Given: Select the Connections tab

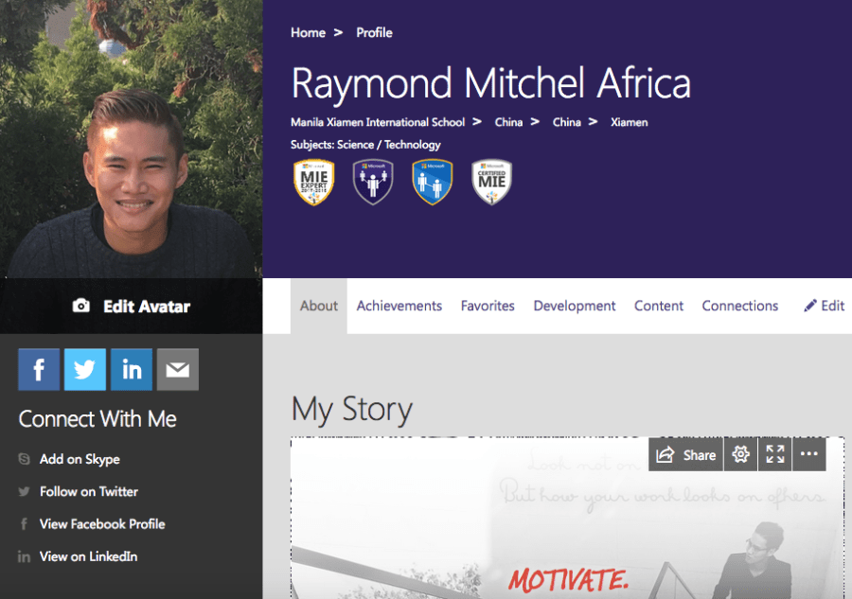Looking at the screenshot, I should point(740,306).
